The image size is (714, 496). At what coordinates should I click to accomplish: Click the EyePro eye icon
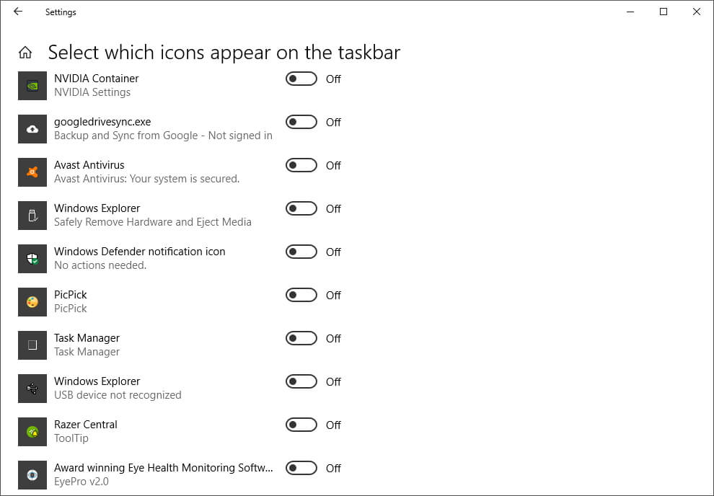tap(32, 474)
